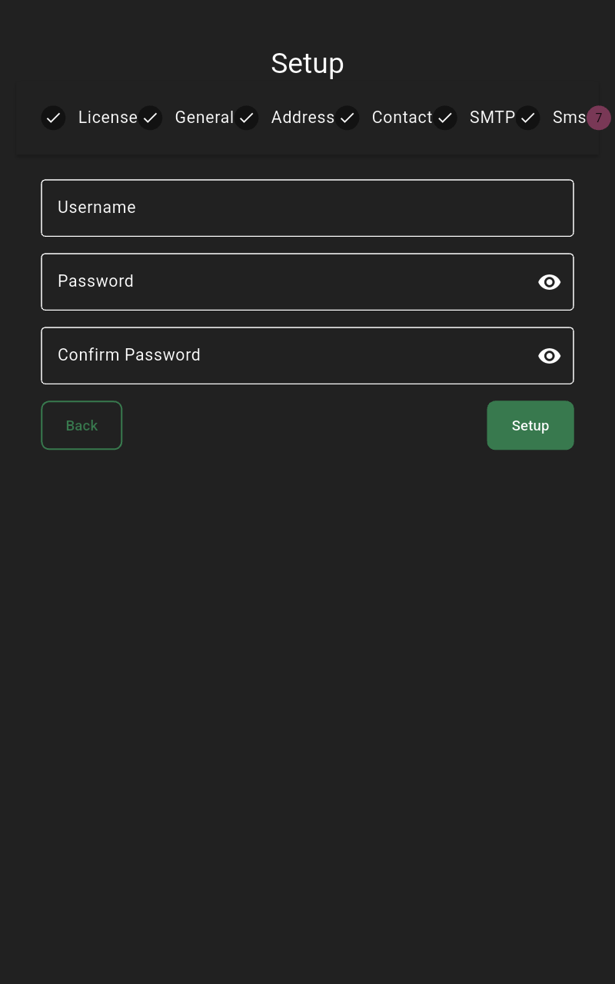Select the step 7 badge
This screenshot has width=615, height=984.
tap(599, 118)
